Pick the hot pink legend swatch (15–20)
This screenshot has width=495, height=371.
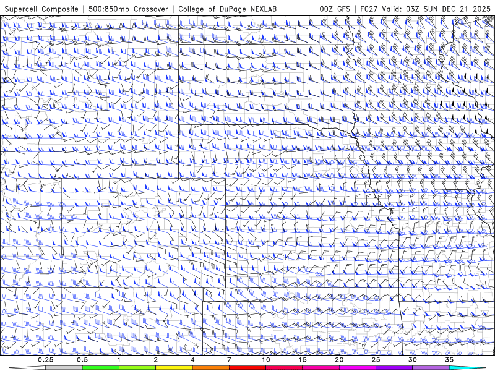click(321, 368)
